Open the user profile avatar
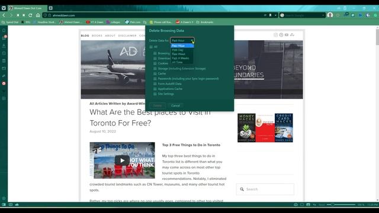The width and height of the screenshot is (379, 213). click(330, 15)
